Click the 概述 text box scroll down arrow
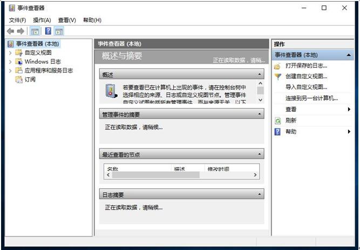 [x=260, y=100]
